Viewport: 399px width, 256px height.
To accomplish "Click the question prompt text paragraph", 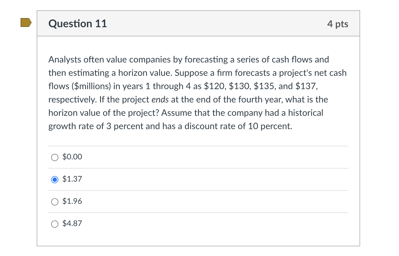I will [x=194, y=92].
